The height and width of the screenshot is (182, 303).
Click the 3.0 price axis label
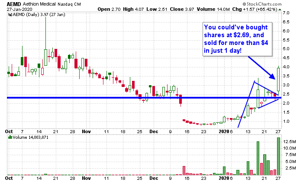pyautogui.click(x=286, y=85)
